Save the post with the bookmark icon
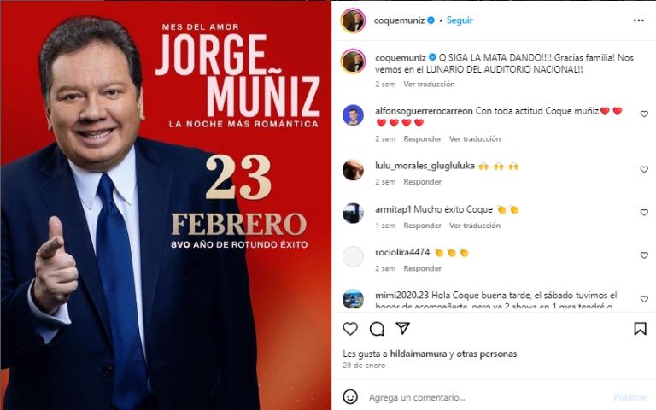656x410 pixels. pyautogui.click(x=640, y=329)
